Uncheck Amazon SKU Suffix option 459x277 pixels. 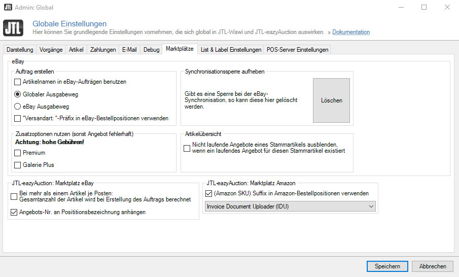[x=209, y=194]
